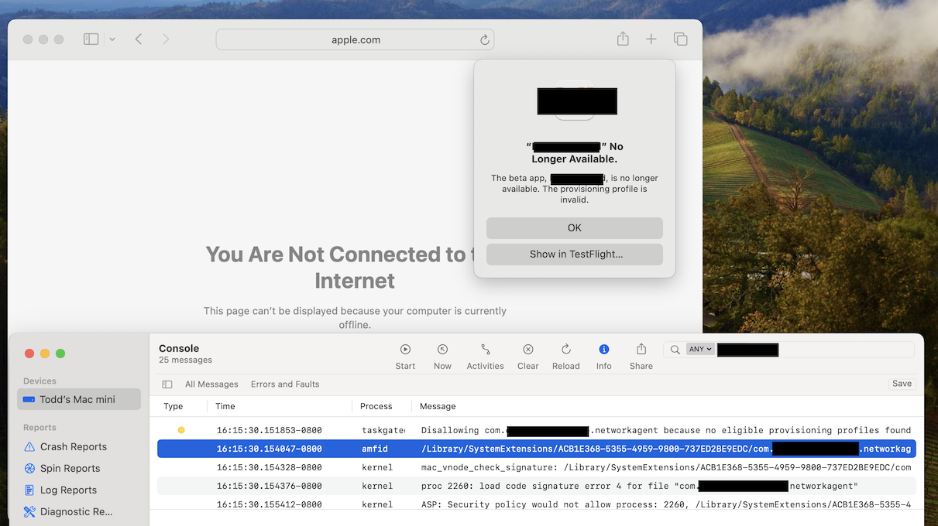
Task: Click timestamp 16:15:30.154328-0800
Action: (x=269, y=467)
